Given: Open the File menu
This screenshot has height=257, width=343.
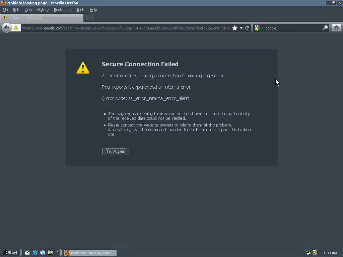Looking at the screenshot, I should [x=5, y=10].
